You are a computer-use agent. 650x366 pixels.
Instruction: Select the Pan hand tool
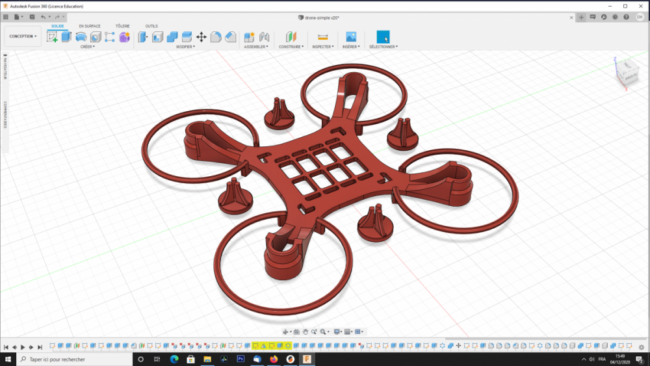305,332
